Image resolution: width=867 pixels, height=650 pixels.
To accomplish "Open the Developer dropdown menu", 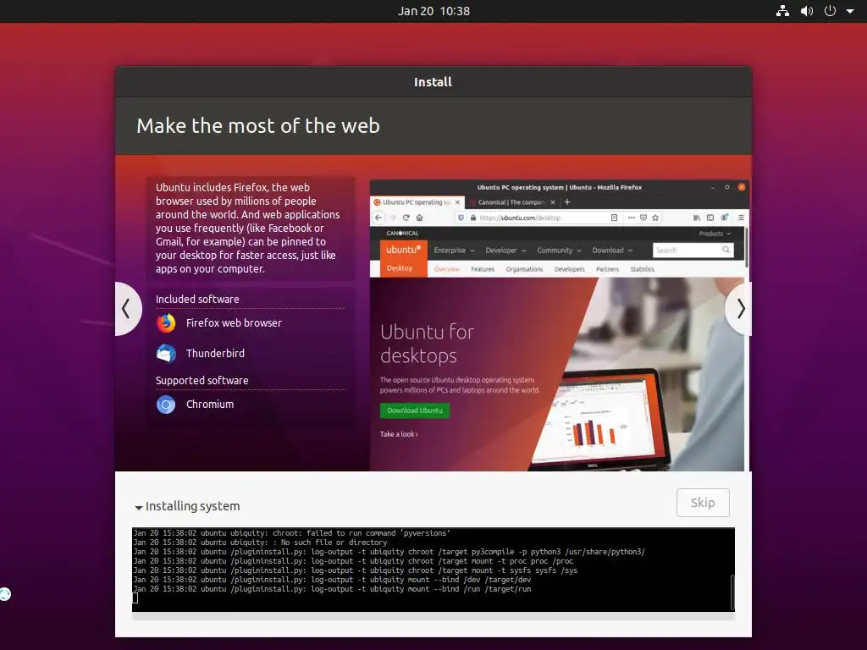I will pyautogui.click(x=506, y=251).
